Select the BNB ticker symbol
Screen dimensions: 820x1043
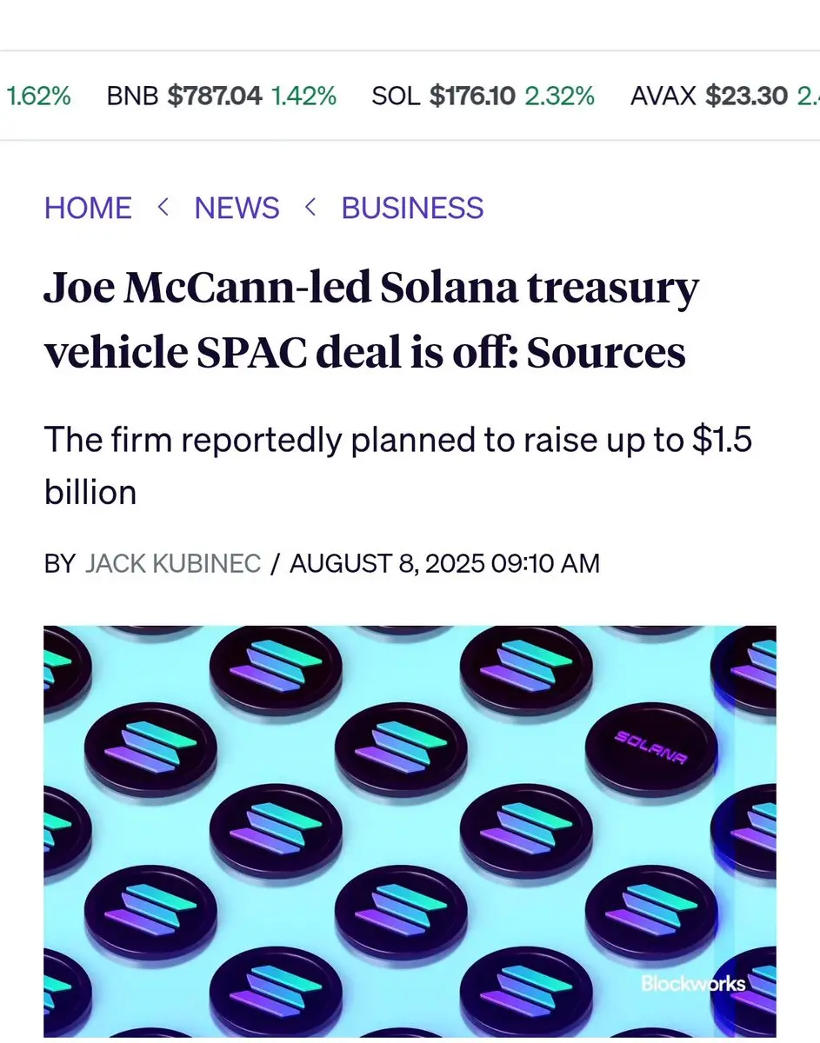[132, 96]
